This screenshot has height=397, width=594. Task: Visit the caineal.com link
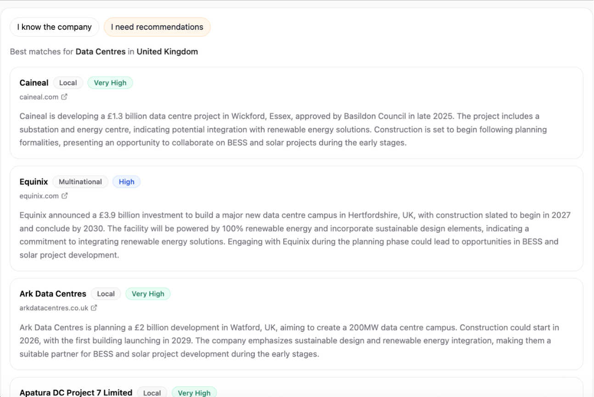39,97
